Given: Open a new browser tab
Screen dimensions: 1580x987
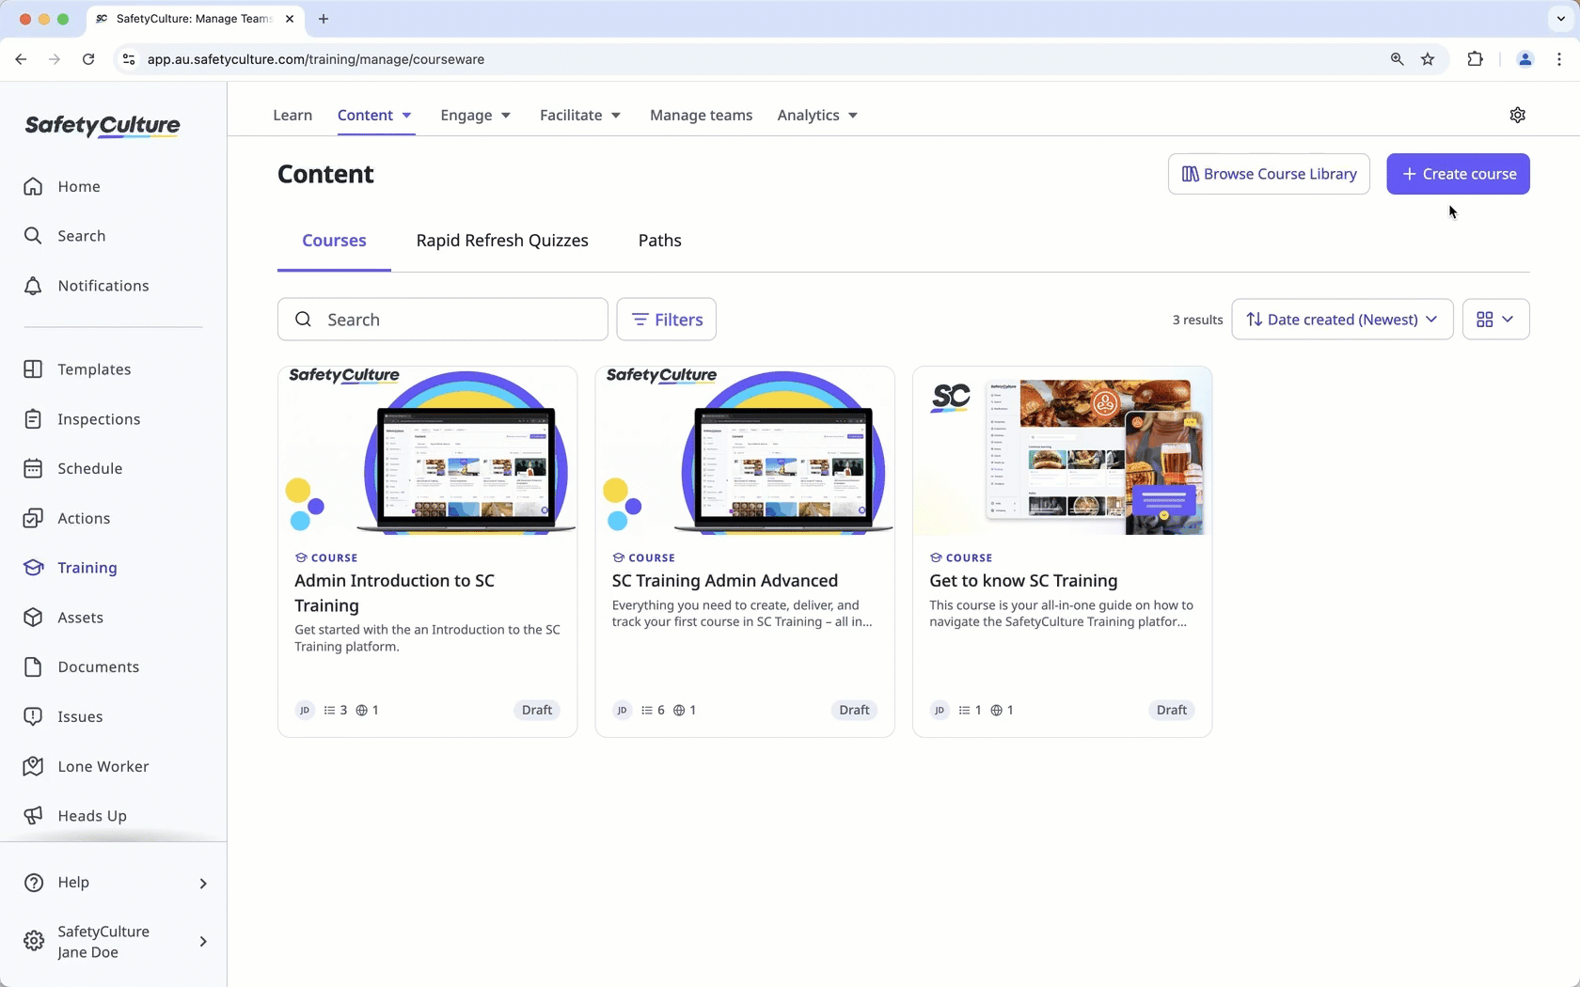Looking at the screenshot, I should point(324,19).
